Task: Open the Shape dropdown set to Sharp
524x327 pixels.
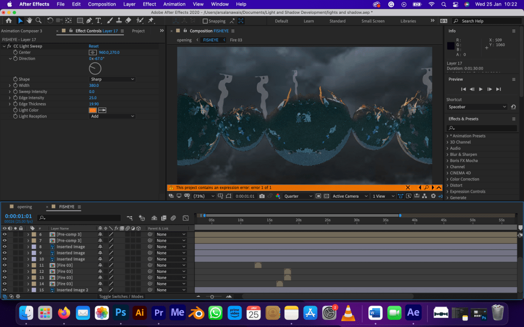Action: click(112, 79)
